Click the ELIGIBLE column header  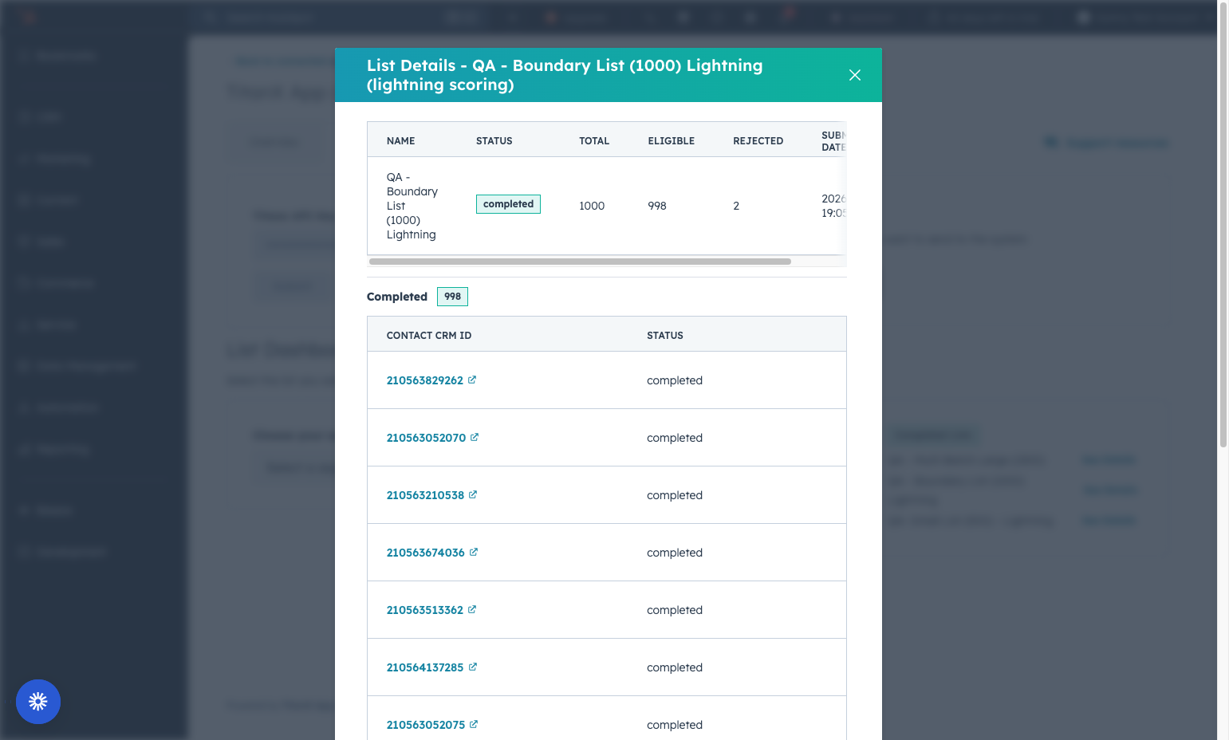pos(672,141)
